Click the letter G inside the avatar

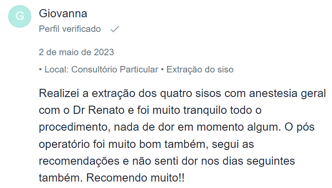(x=19, y=16)
